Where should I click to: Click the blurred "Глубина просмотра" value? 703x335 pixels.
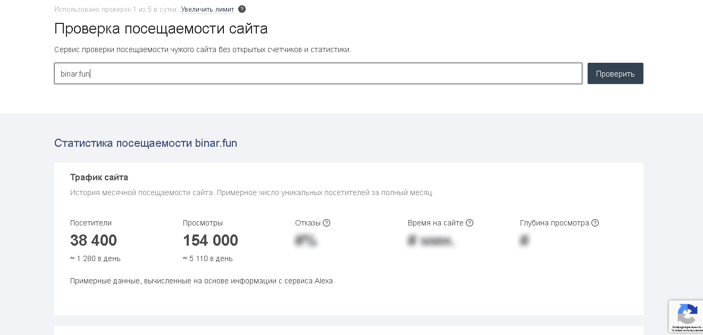[x=524, y=241]
